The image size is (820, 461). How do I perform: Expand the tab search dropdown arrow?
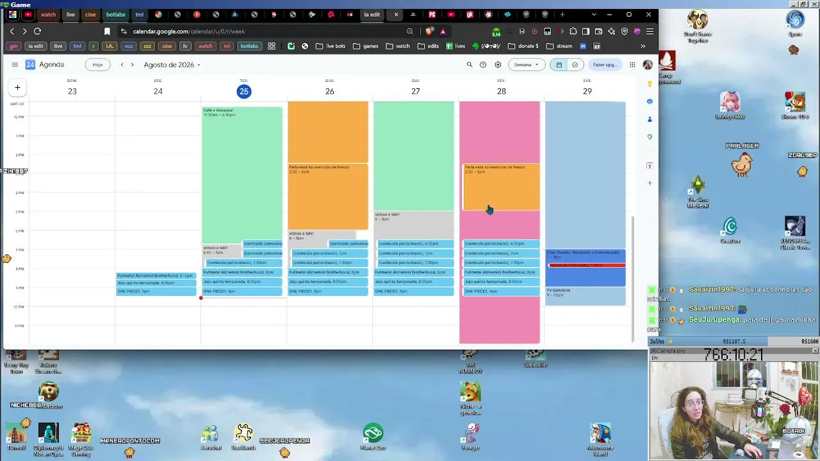[x=593, y=14]
